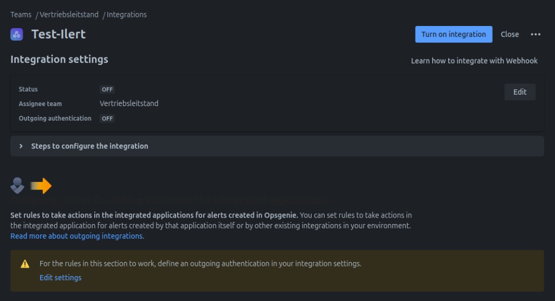Viewport: 555px width, 301px height.
Task: Go to Teams in the breadcrumb
Action: [x=21, y=15]
